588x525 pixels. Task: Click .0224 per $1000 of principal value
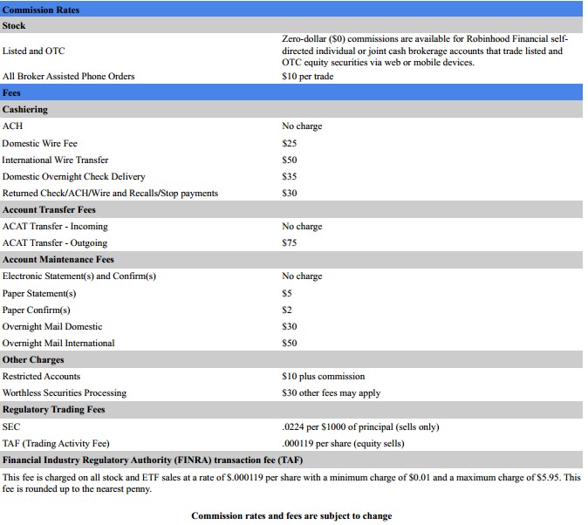[x=360, y=426]
